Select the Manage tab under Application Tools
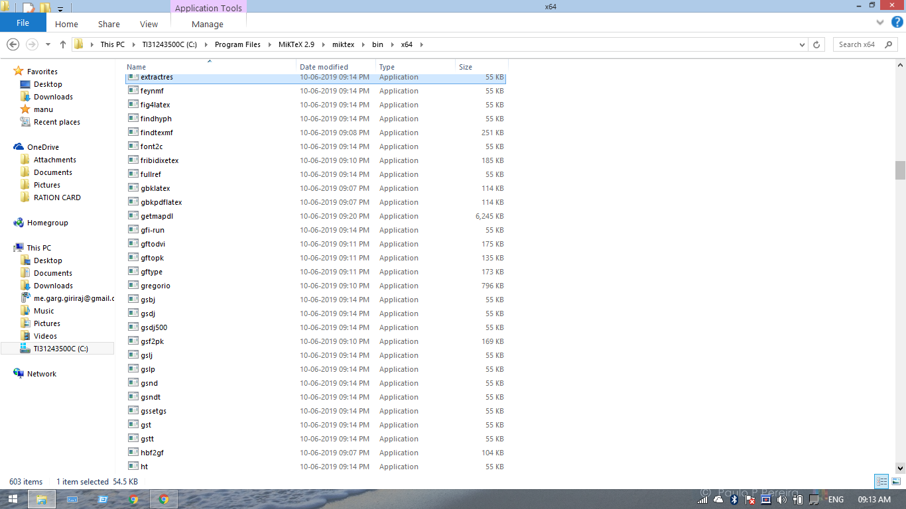 pos(208,24)
